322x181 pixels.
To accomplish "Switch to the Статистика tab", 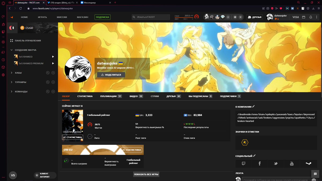I will (85, 96).
